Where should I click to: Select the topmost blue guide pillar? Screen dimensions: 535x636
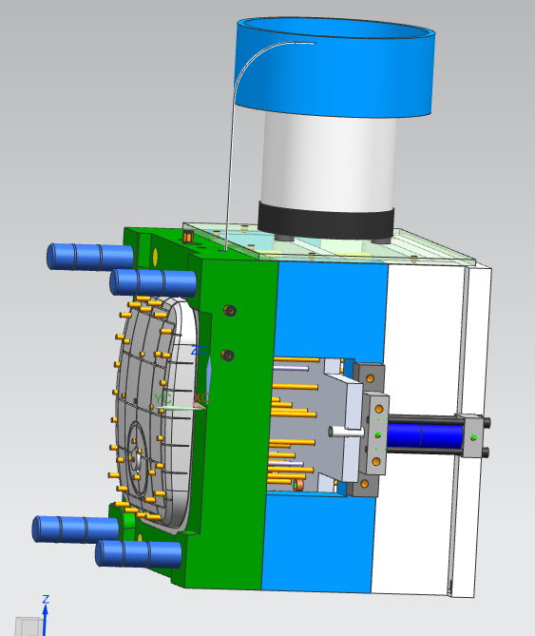click(90, 257)
